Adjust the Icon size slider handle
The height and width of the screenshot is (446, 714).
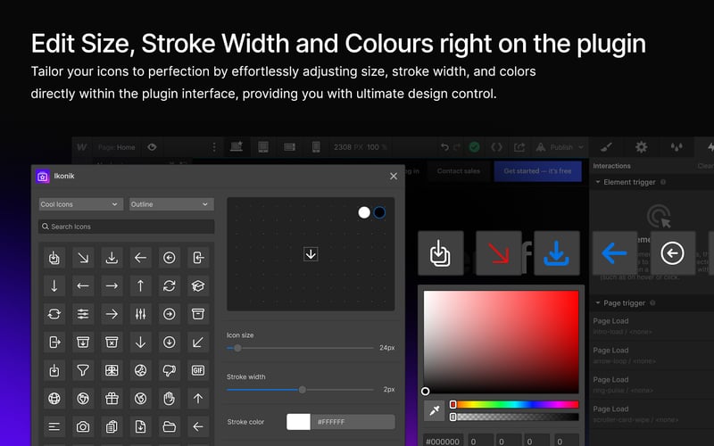click(x=237, y=348)
